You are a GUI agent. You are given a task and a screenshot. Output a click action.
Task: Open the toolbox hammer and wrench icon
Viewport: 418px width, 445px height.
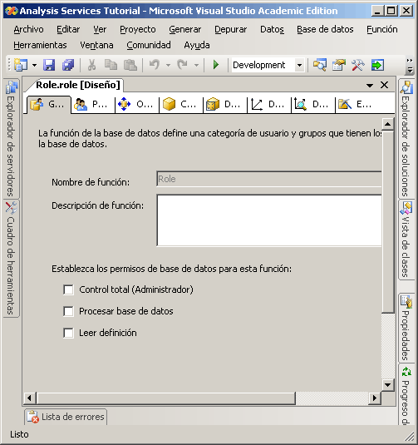[358, 65]
